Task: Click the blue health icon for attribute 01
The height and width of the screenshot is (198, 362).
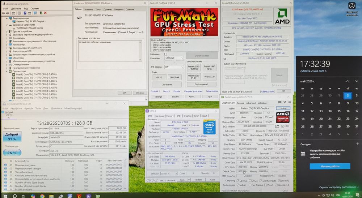Action: pos(5,165)
